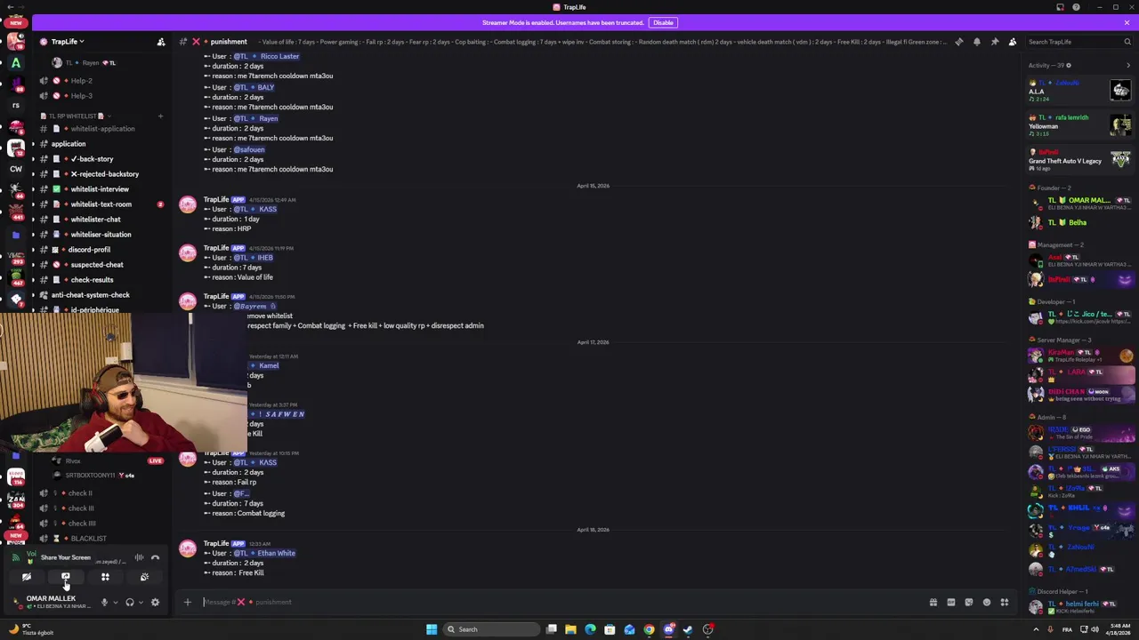The width and height of the screenshot is (1139, 640).
Task: Disconnect from the voice channel
Action: pos(155,558)
